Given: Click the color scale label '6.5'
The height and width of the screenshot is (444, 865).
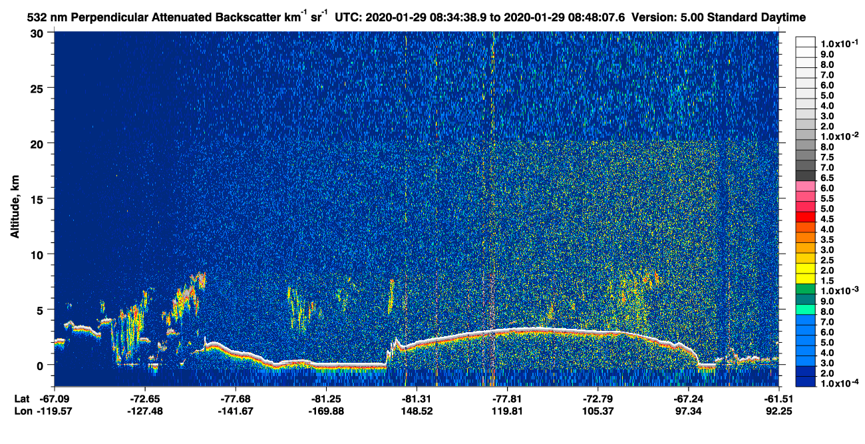Looking at the screenshot, I should coord(828,178).
